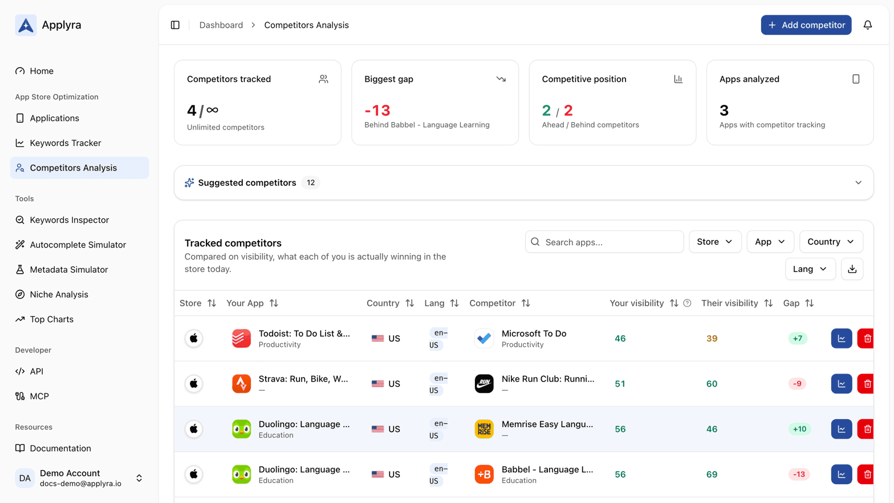Open chart for Nike Run Club row
The image size is (894, 503).
(841, 384)
